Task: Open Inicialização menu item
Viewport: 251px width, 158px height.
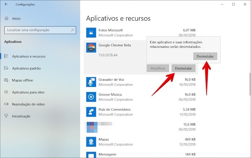Action: click(21, 116)
